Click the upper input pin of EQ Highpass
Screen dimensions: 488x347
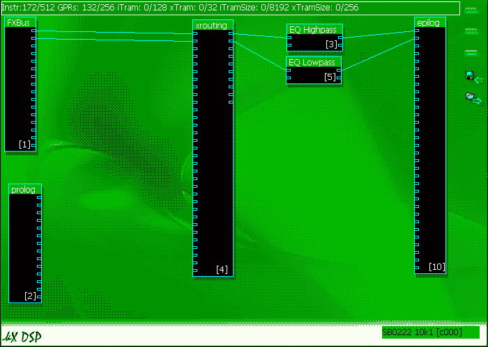(289, 38)
